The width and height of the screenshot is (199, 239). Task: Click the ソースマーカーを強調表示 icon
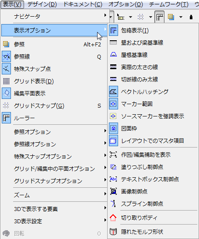[113, 116]
